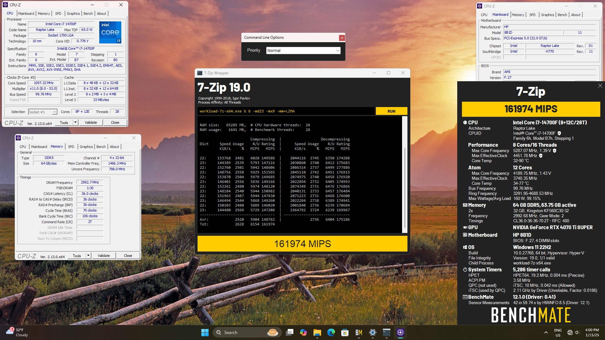Screen dimensions: 605x340
Task: Show hidden system tray icons chevron
Action: click(x=546, y=332)
